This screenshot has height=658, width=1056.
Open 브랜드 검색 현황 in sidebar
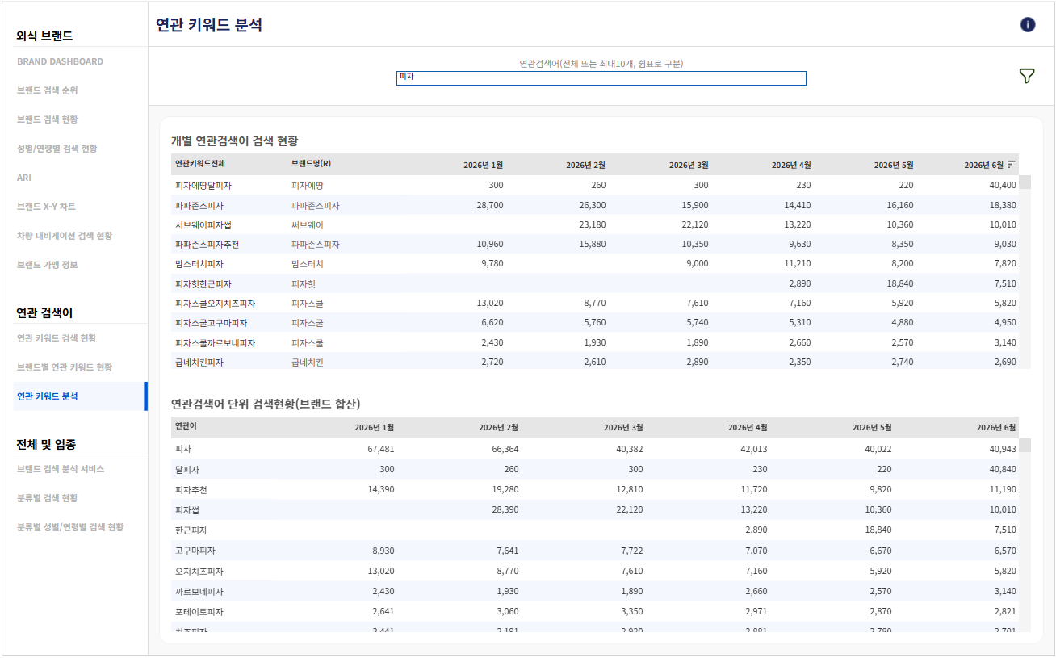point(47,119)
